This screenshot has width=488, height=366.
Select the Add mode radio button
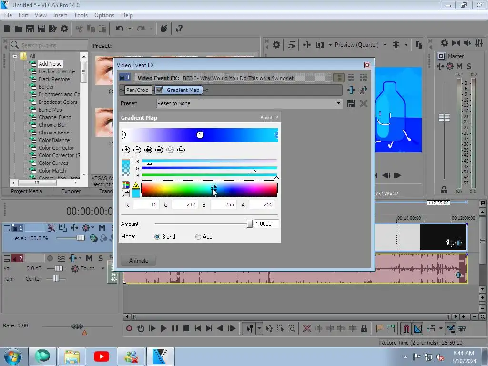198,237
